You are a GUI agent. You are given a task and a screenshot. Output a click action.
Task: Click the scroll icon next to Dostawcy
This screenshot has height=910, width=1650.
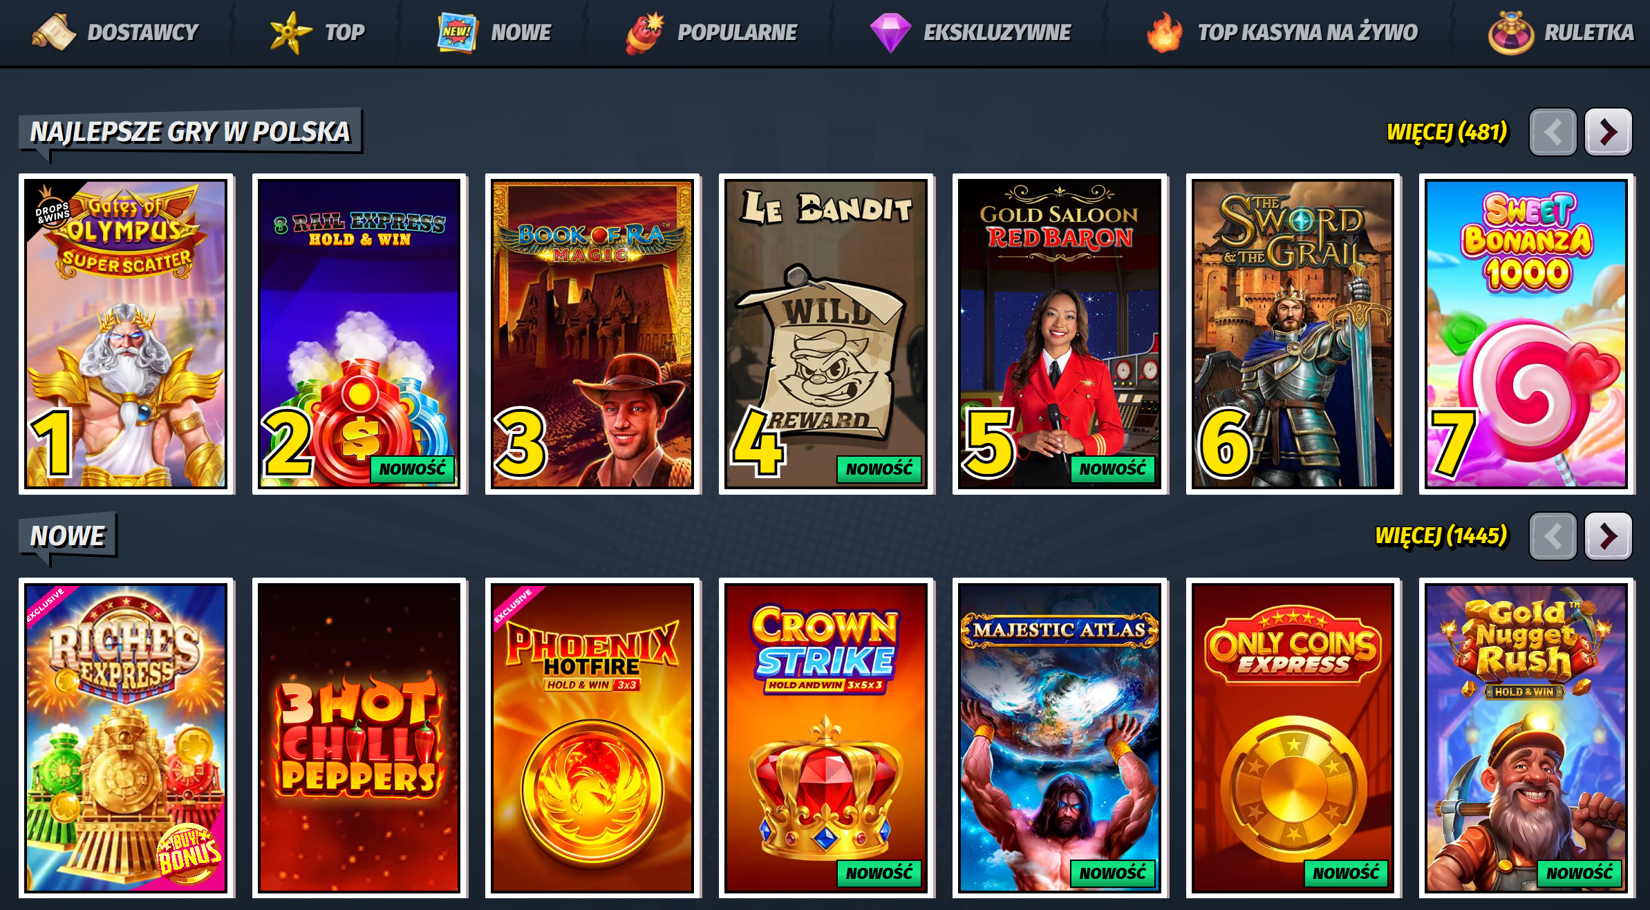point(53,32)
